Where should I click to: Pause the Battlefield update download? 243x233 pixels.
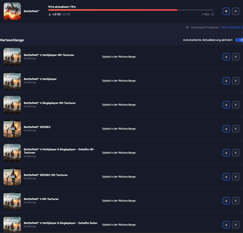click(226, 11)
